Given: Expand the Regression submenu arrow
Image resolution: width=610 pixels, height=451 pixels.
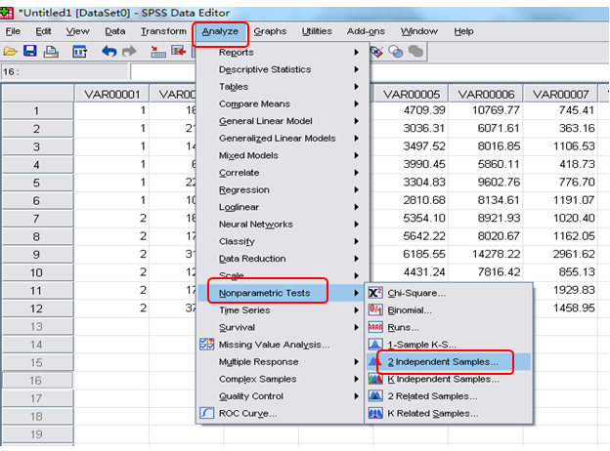Looking at the screenshot, I should pyautogui.click(x=356, y=190).
